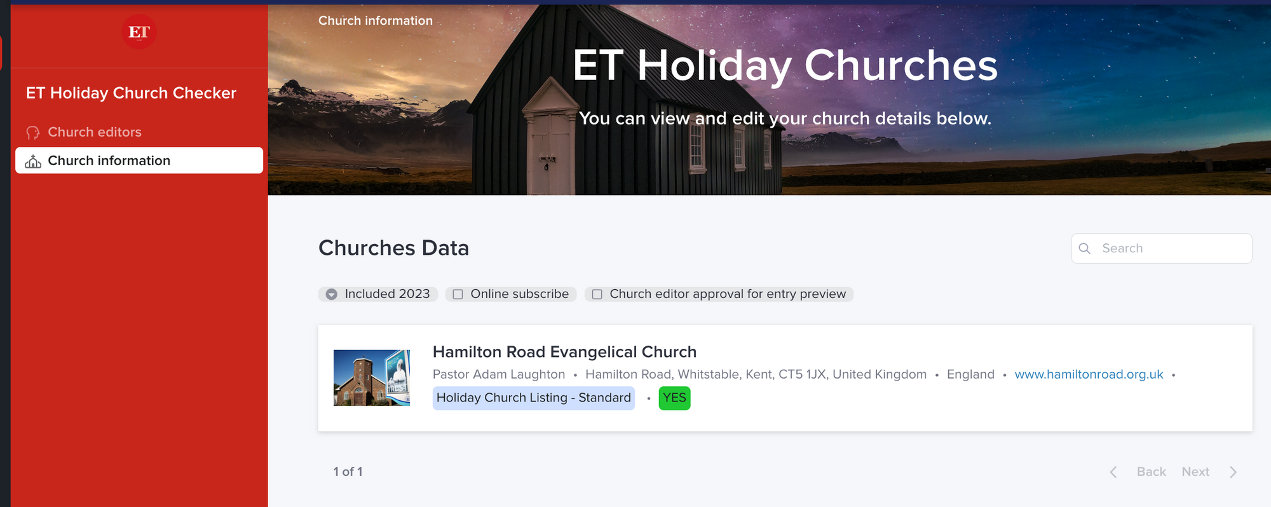Click the Back pagination button
Screen dimensions: 1271x507
click(x=1151, y=472)
